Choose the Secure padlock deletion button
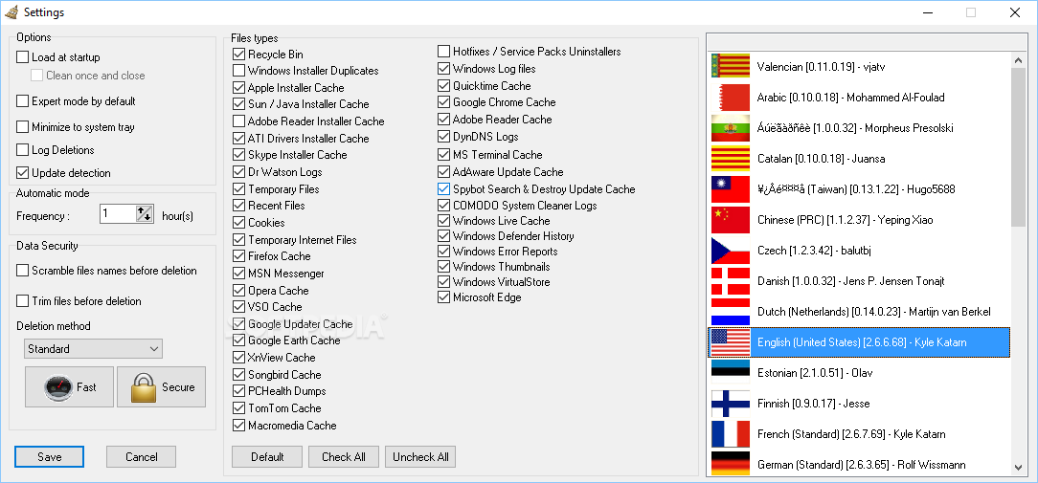1038x483 pixels. (162, 387)
